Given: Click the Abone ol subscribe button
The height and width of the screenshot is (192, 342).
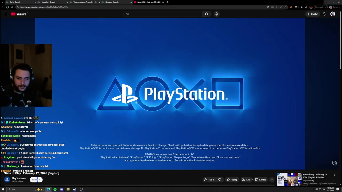Looking at the screenshot, I should pyautogui.click(x=36, y=180).
